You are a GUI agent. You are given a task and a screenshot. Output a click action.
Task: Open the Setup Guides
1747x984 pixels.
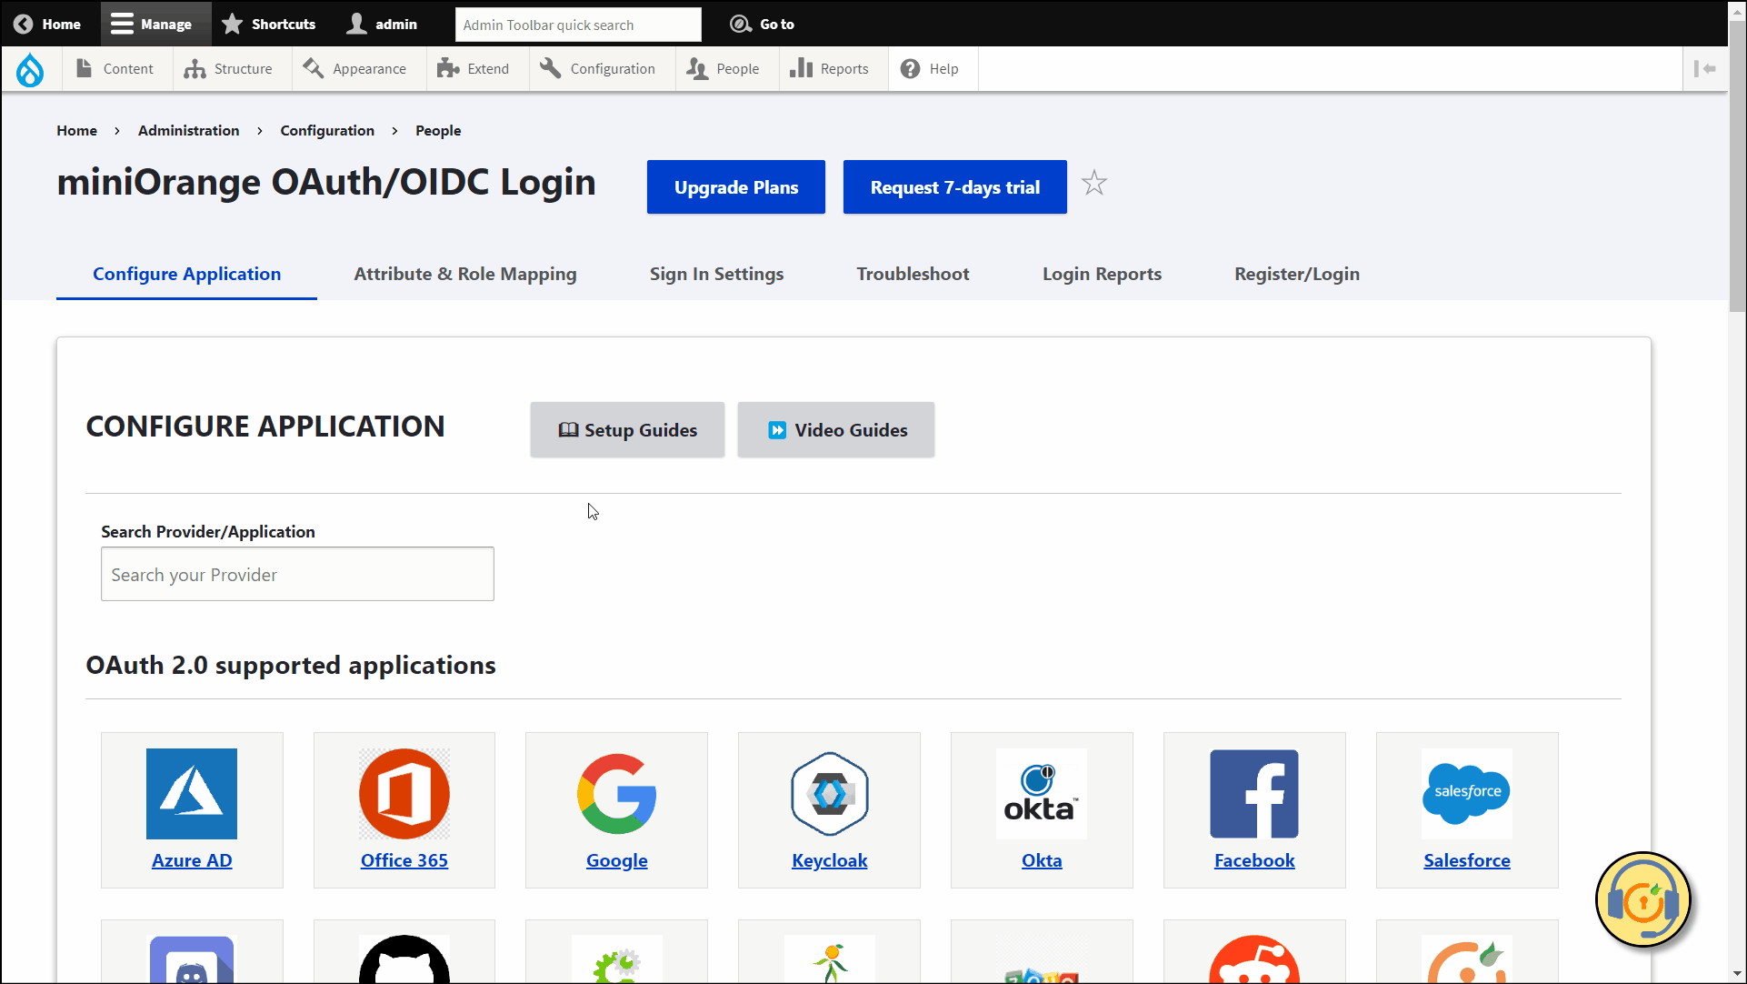[x=627, y=429]
